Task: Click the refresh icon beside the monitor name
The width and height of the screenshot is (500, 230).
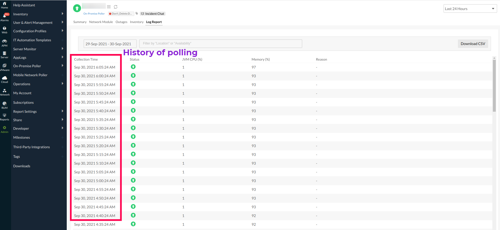Action: tap(116, 7)
